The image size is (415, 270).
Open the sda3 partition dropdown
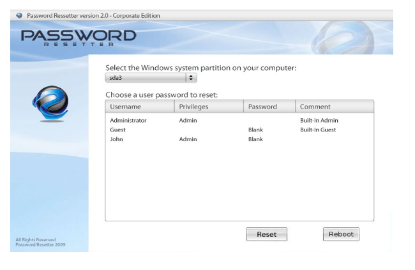(151, 78)
